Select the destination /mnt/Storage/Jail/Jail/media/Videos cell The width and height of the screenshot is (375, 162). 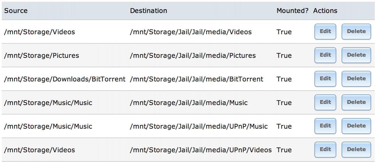pyautogui.click(x=191, y=32)
